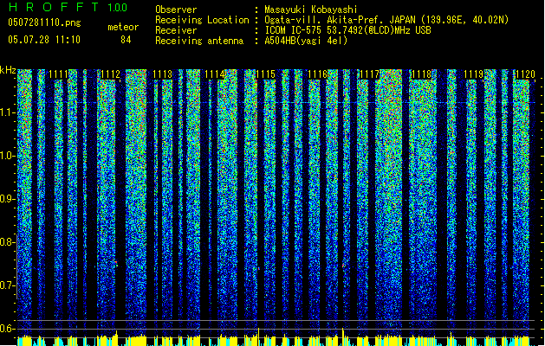Click the 1.0 frequency axis label
The image size is (545, 346).
[7, 156]
